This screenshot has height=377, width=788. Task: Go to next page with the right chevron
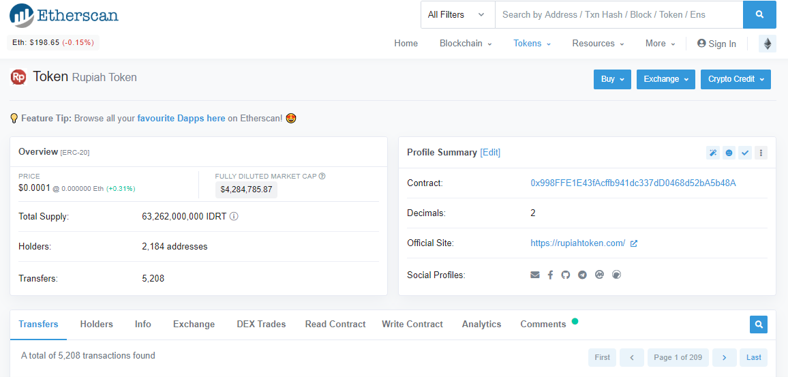point(724,357)
